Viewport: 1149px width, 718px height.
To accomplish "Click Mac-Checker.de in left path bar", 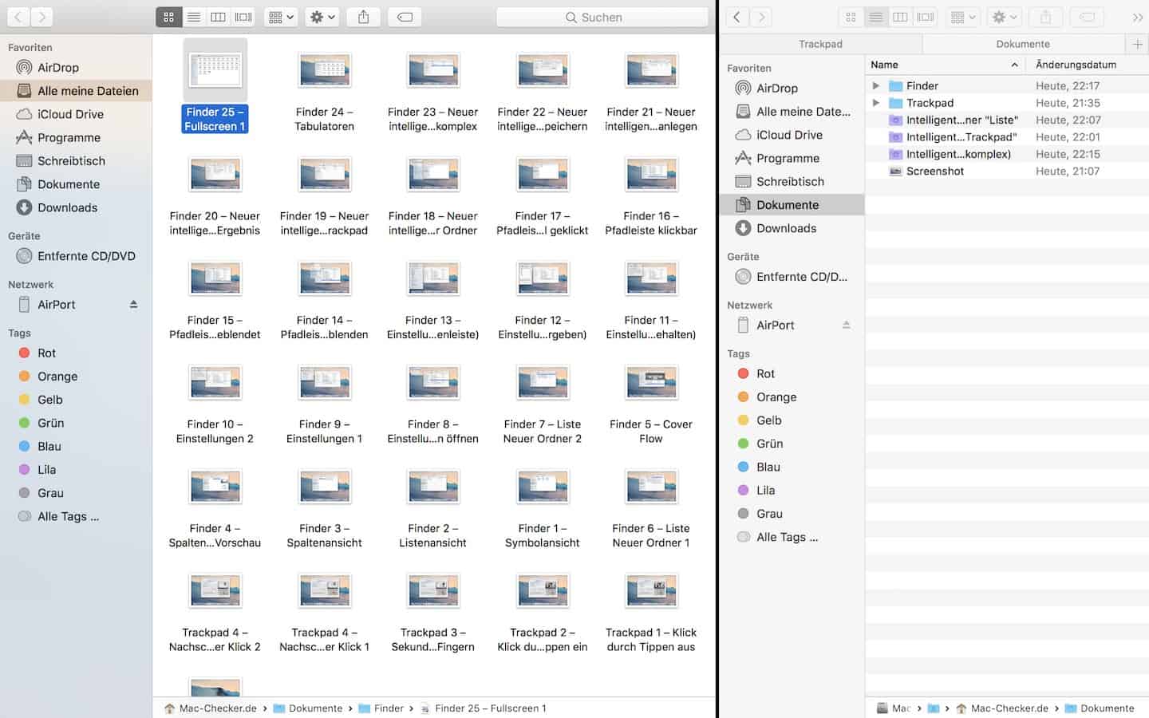I will click(x=211, y=708).
